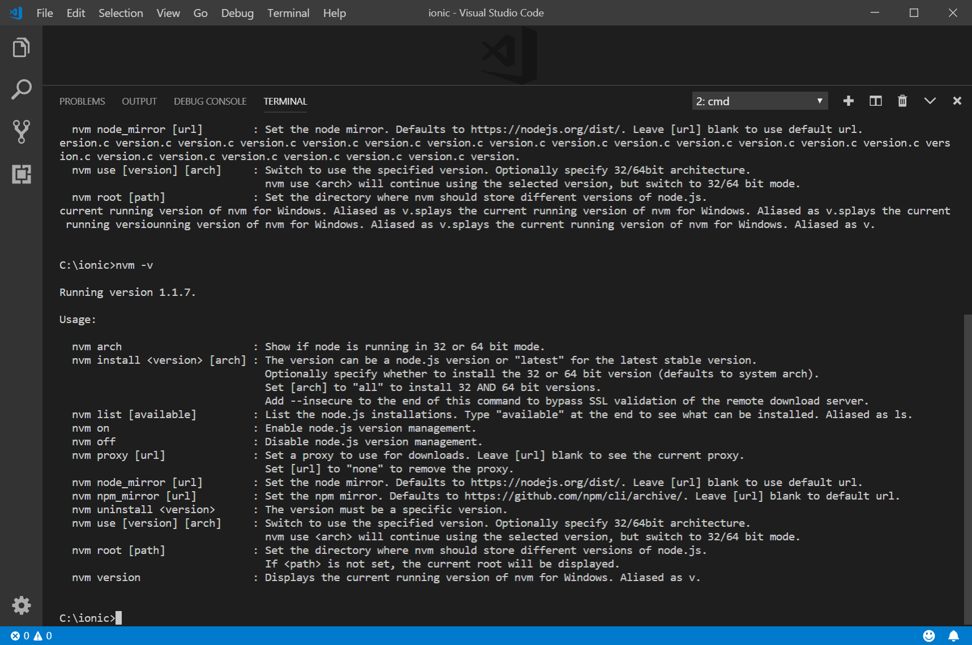Image resolution: width=972 pixels, height=645 pixels.
Task: Open the Explorer view in activity bar
Action: tap(21, 48)
